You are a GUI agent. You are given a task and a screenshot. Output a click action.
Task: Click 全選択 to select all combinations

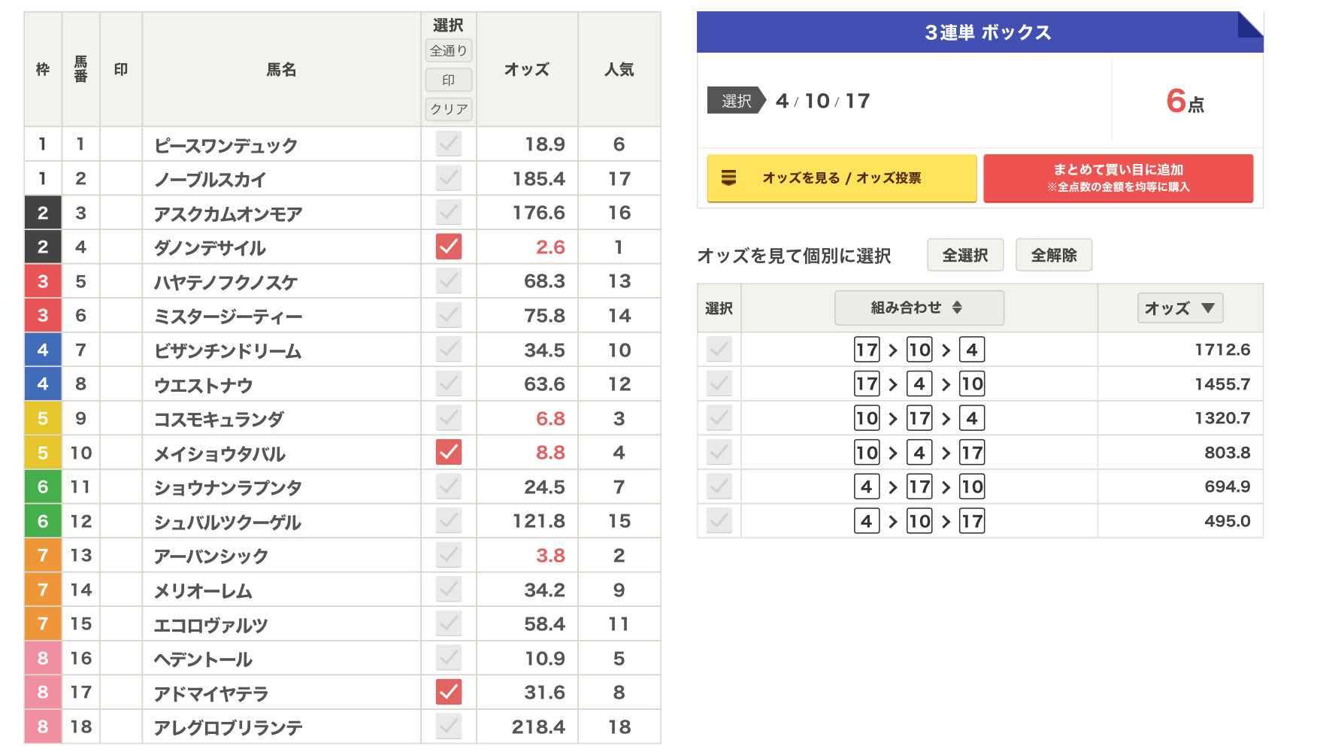965,256
